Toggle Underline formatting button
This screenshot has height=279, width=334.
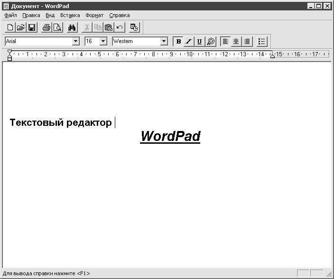(x=199, y=42)
